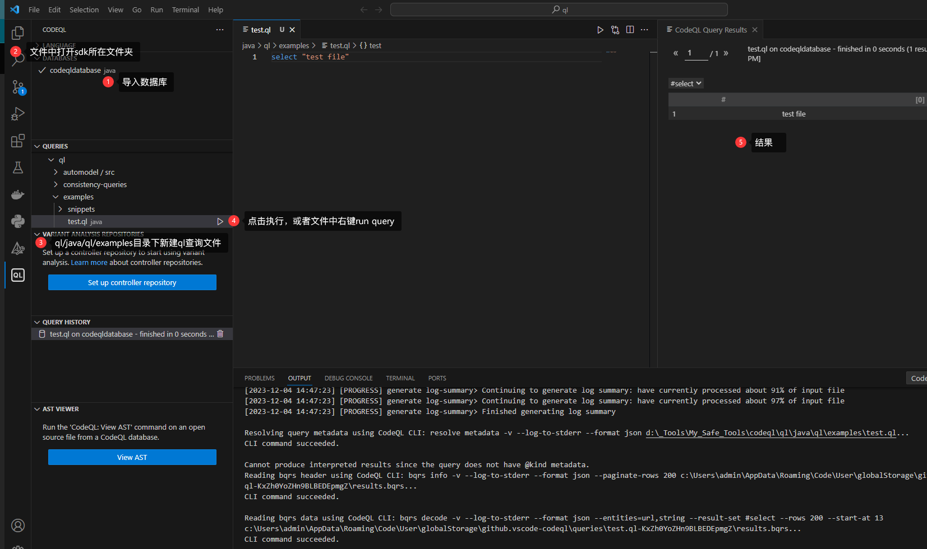Expand the snippets folder
The width and height of the screenshot is (927, 549).
point(60,210)
